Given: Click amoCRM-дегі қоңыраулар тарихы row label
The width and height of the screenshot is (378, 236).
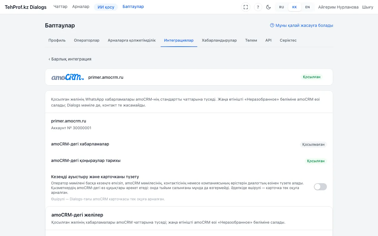Looking at the screenshot, I should tap(86, 161).
